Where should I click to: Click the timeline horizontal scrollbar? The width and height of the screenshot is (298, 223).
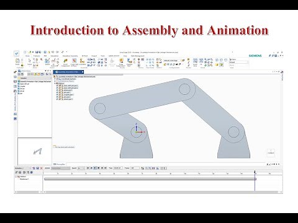pyautogui.click(x=162, y=192)
